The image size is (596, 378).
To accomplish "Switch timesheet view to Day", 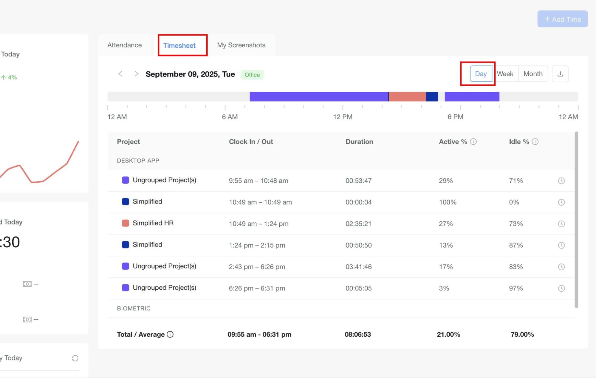I will tap(481, 74).
